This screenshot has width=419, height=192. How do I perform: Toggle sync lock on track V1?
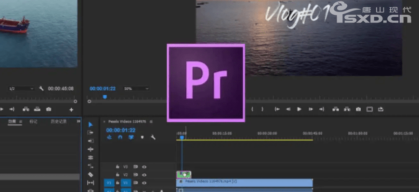pyautogui.click(x=135, y=183)
